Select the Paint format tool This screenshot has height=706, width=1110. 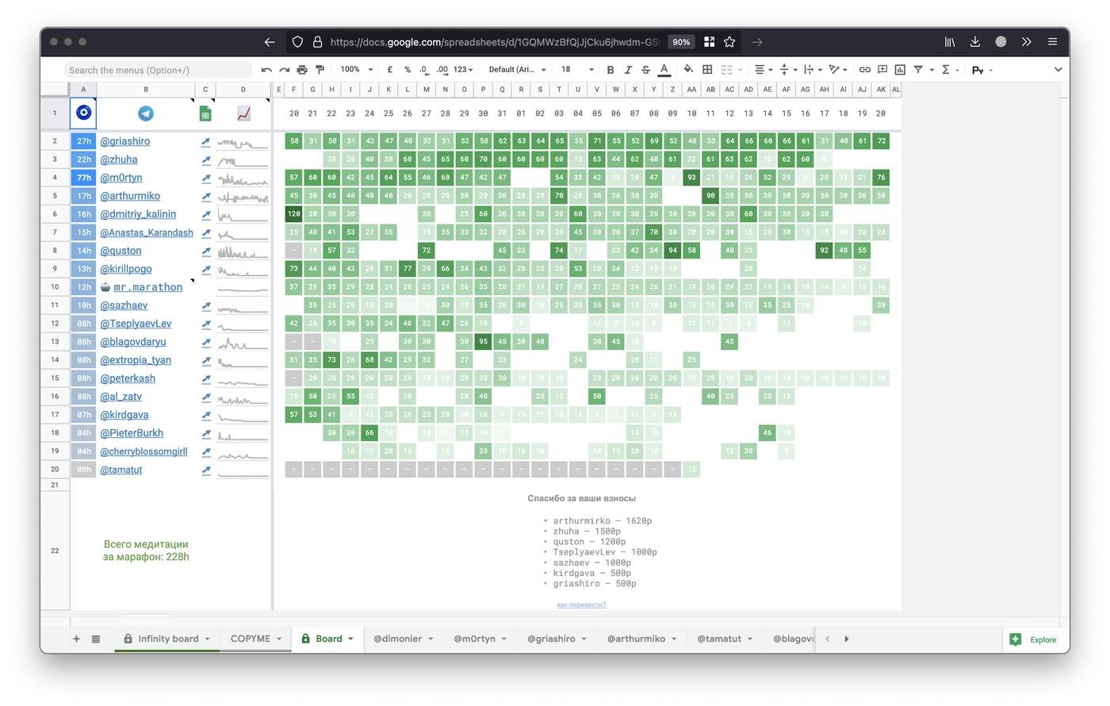(x=320, y=70)
